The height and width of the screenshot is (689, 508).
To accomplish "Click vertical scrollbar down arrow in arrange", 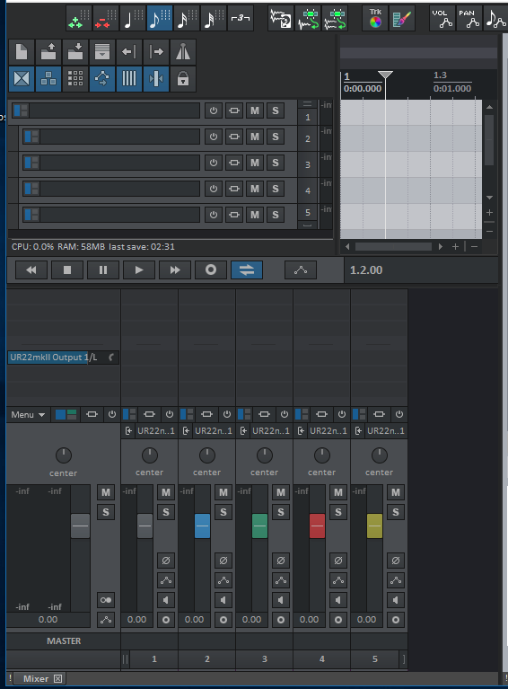I will [x=489, y=198].
